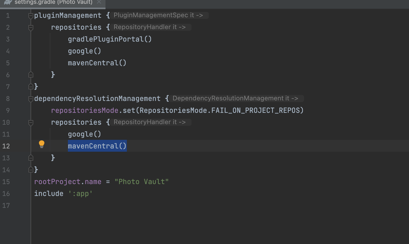Click the repositoriesMode identifier on line 9
This screenshot has height=244, width=409.
tap(84, 110)
